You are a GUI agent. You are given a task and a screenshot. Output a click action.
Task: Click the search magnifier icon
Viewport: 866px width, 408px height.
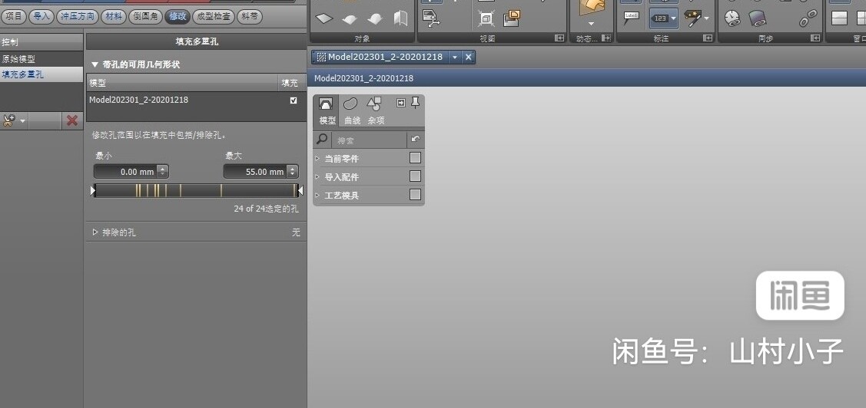coord(322,140)
